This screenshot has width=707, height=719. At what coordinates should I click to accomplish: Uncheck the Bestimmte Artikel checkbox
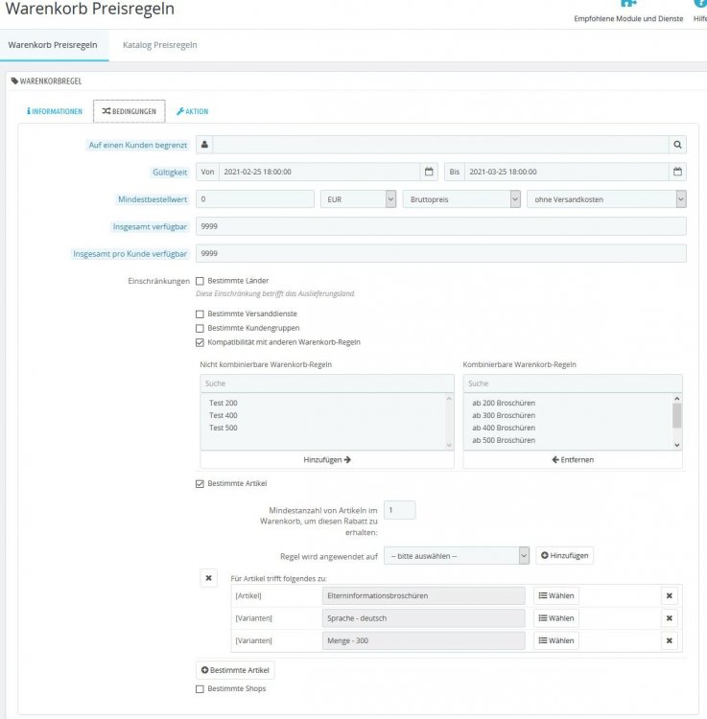(200, 484)
